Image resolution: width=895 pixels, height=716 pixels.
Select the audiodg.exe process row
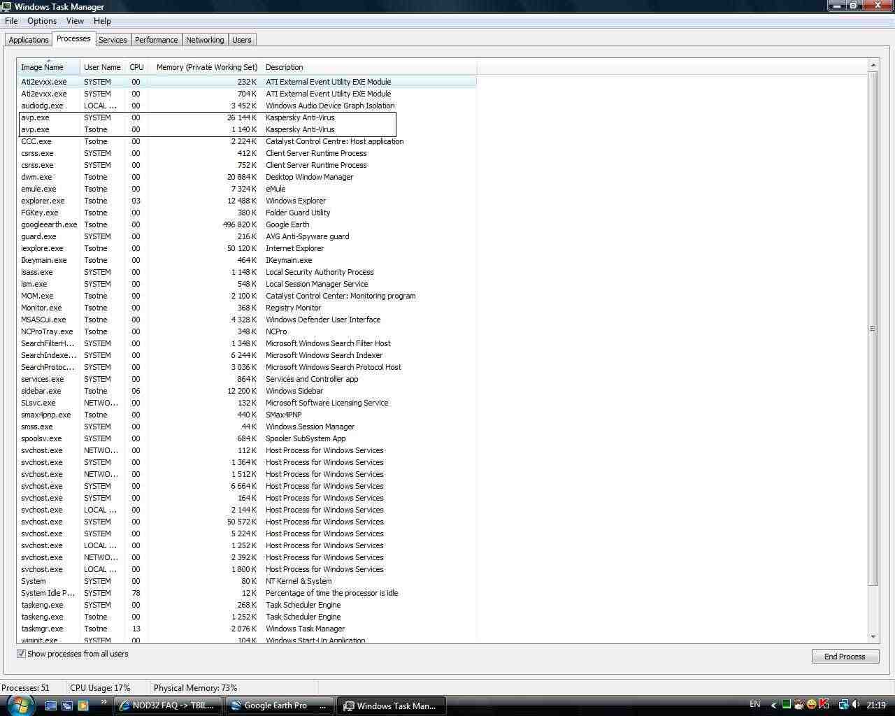pos(247,106)
